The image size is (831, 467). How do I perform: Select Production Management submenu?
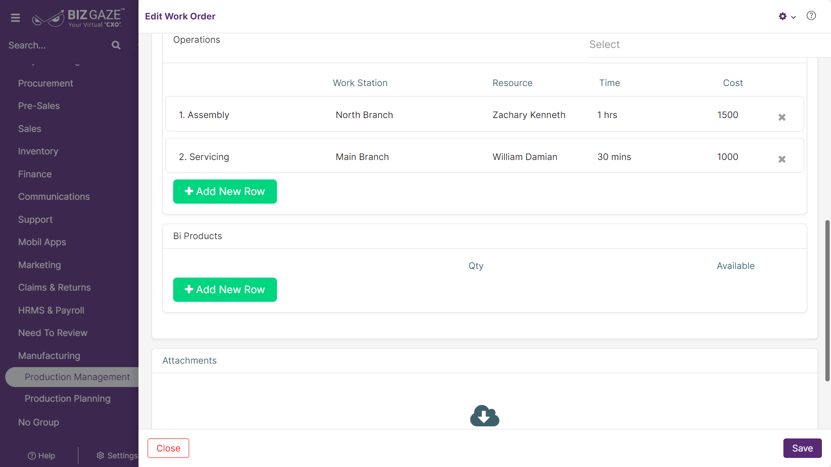(72, 377)
